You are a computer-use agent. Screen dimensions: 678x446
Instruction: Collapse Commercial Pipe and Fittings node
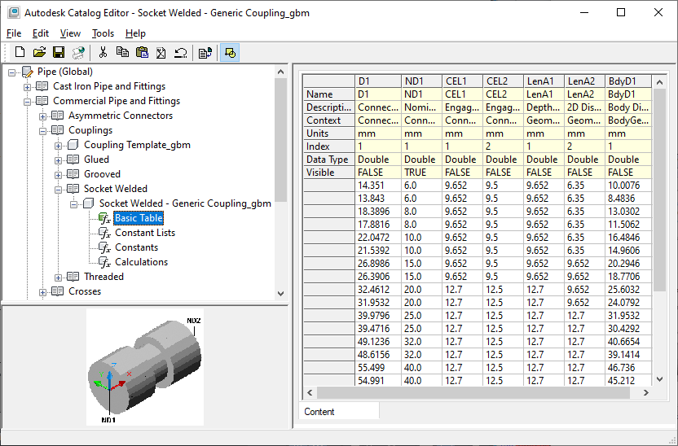click(27, 102)
